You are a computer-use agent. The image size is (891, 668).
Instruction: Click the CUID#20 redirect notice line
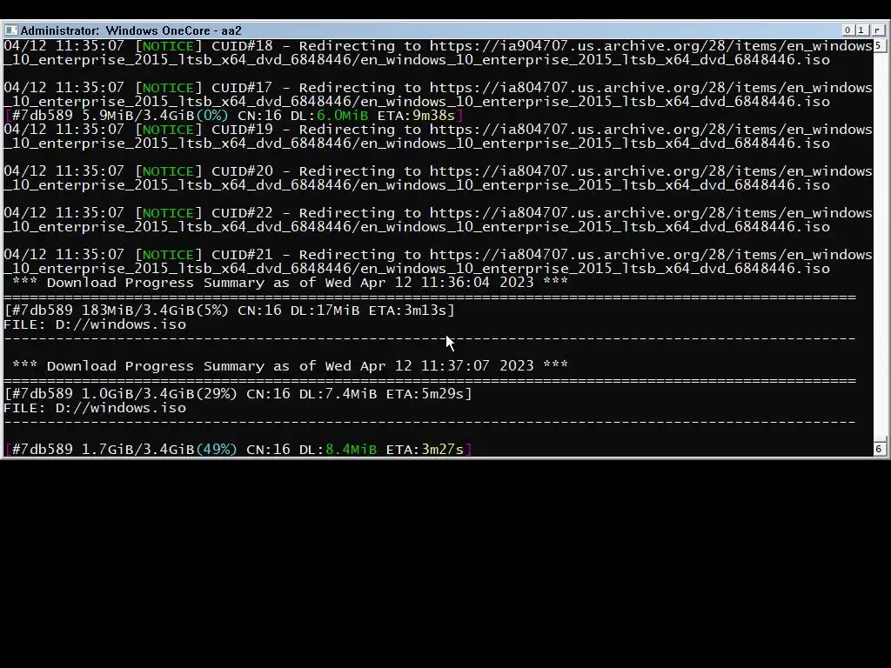[x=439, y=177]
